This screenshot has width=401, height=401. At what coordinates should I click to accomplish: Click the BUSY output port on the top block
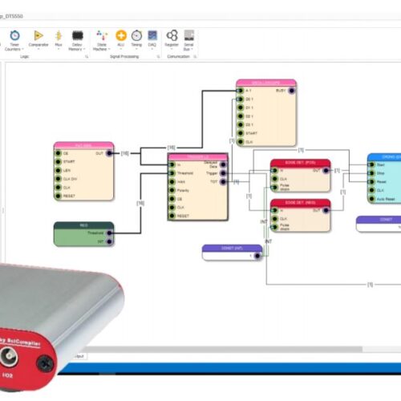pos(292,91)
